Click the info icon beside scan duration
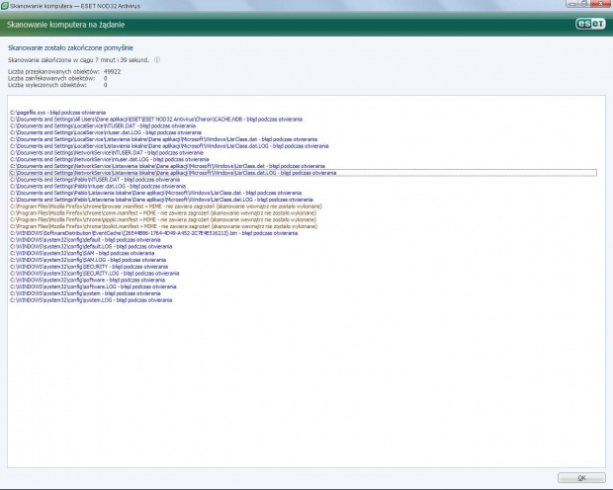613x490 pixels. click(x=157, y=60)
